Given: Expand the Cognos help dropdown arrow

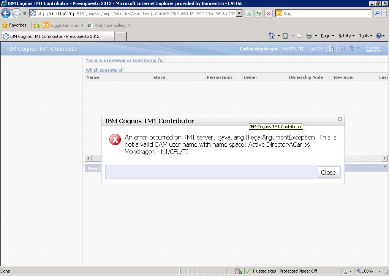Looking at the screenshot, I should point(358,48).
